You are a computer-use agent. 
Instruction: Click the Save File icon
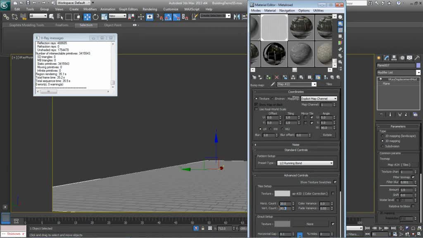point(28,3)
